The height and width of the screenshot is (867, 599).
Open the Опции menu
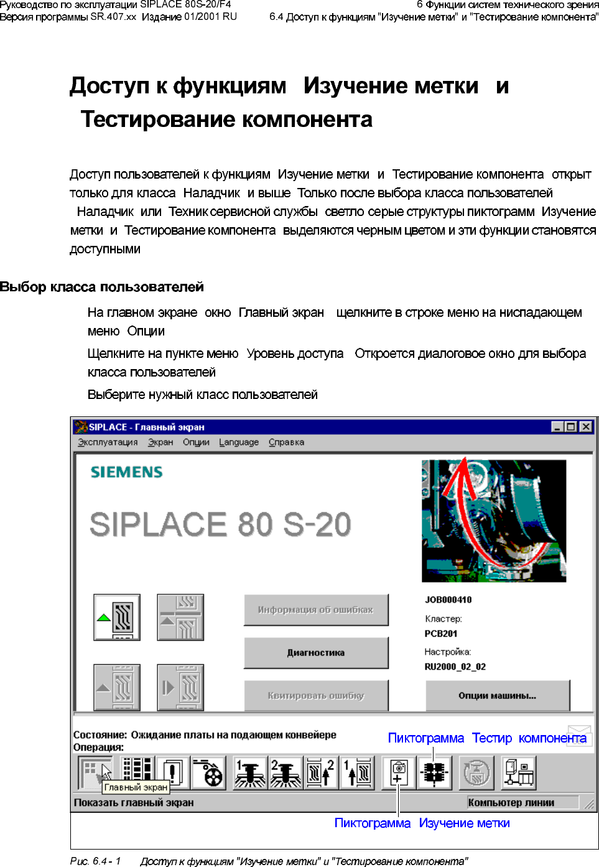pos(196,442)
